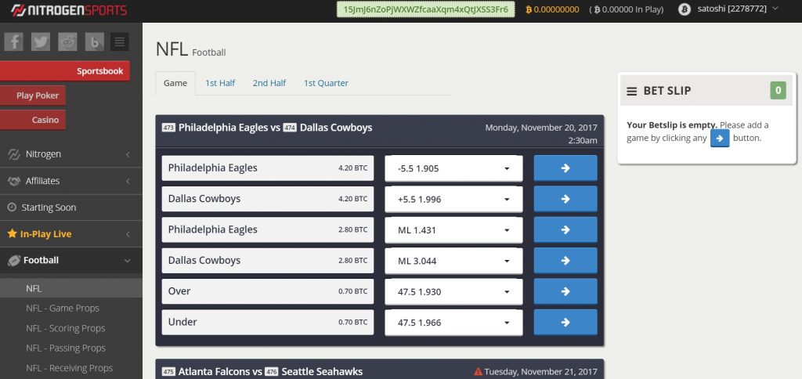This screenshot has height=379, width=802.
Task: Open the +5.5 1.996 line dropdown
Action: 453,199
